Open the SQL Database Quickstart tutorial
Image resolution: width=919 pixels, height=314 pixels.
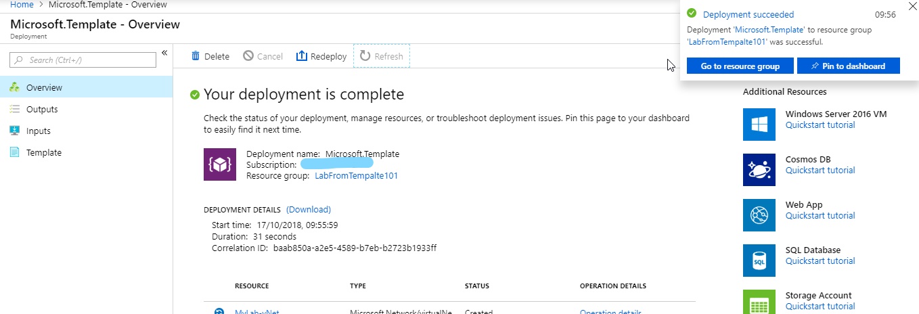(x=820, y=261)
